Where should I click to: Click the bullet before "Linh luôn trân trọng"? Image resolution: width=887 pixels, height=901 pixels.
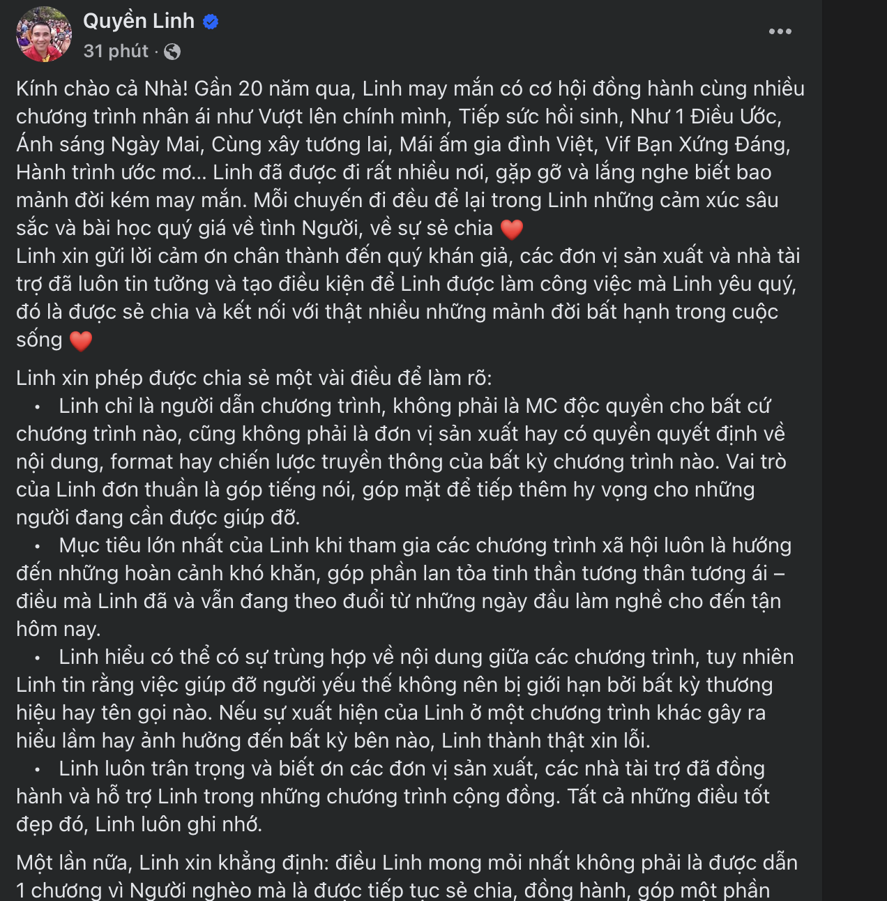tap(38, 769)
